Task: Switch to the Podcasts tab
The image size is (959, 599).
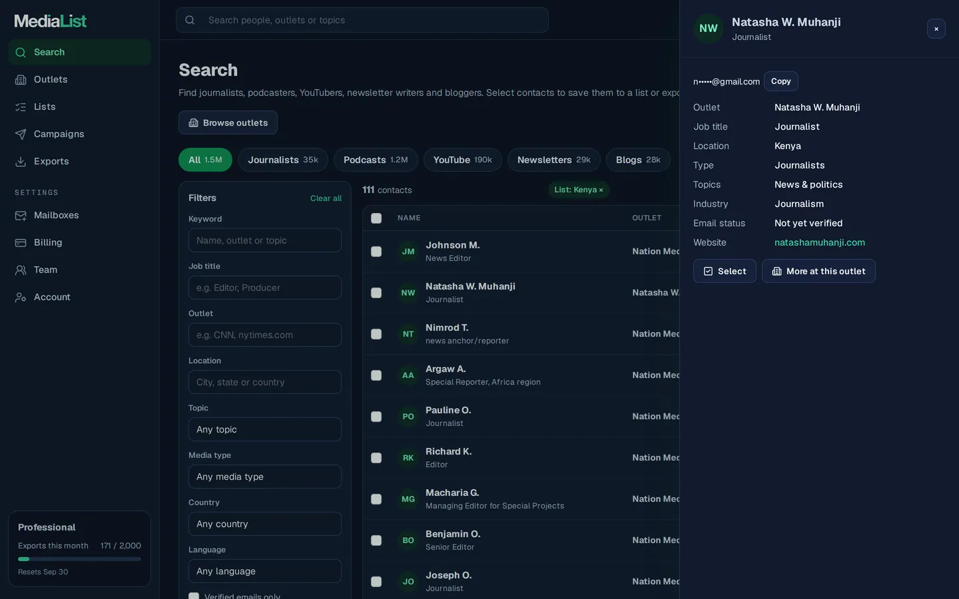Action: click(376, 160)
